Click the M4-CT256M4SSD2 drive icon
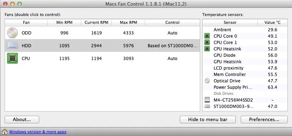 [x=207, y=100]
